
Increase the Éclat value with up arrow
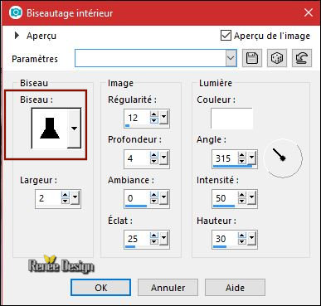coord(154,236)
